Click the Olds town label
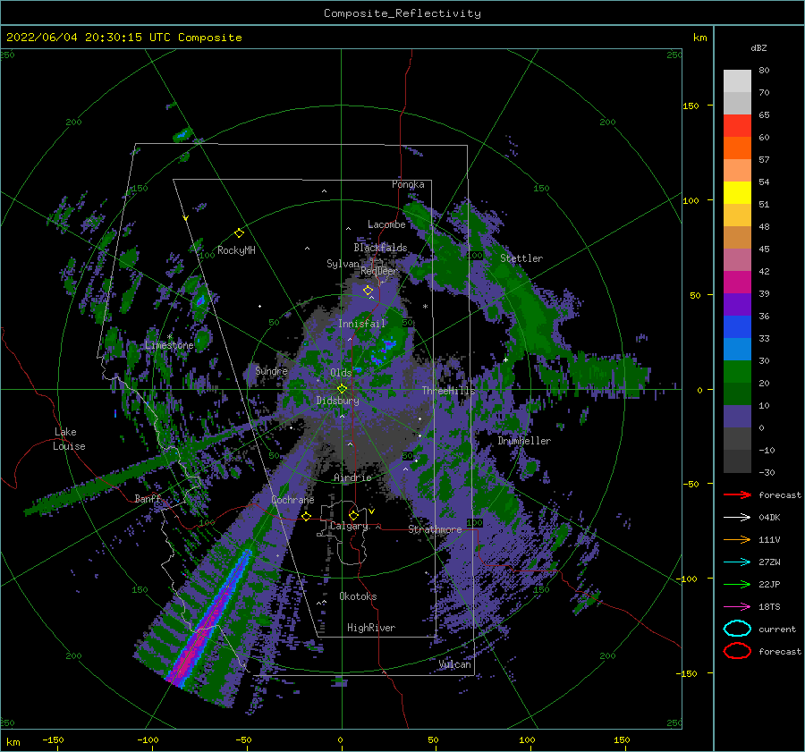This screenshot has width=805, height=752. coord(341,373)
